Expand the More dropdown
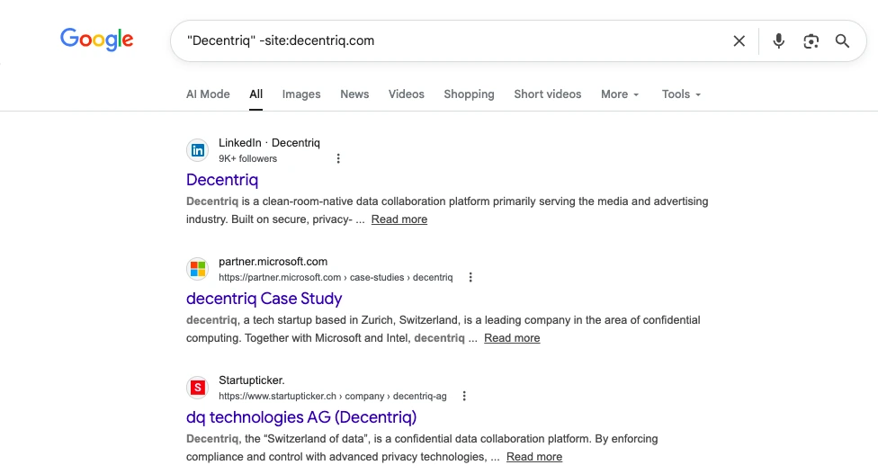The height and width of the screenshot is (474, 878). 619,94
